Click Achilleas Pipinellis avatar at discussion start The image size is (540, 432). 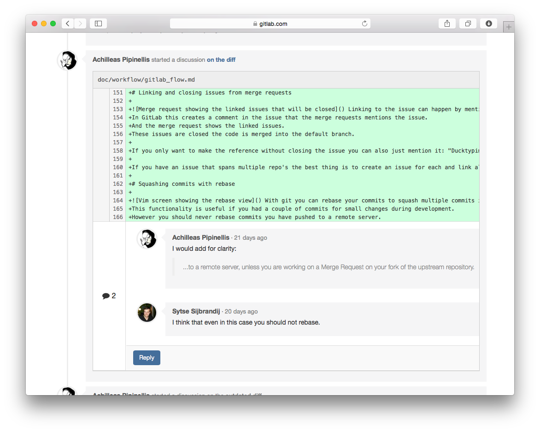point(67,60)
